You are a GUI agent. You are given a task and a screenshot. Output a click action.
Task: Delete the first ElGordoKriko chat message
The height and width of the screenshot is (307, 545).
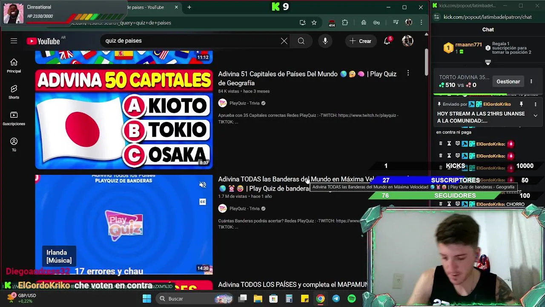[x=441, y=144]
